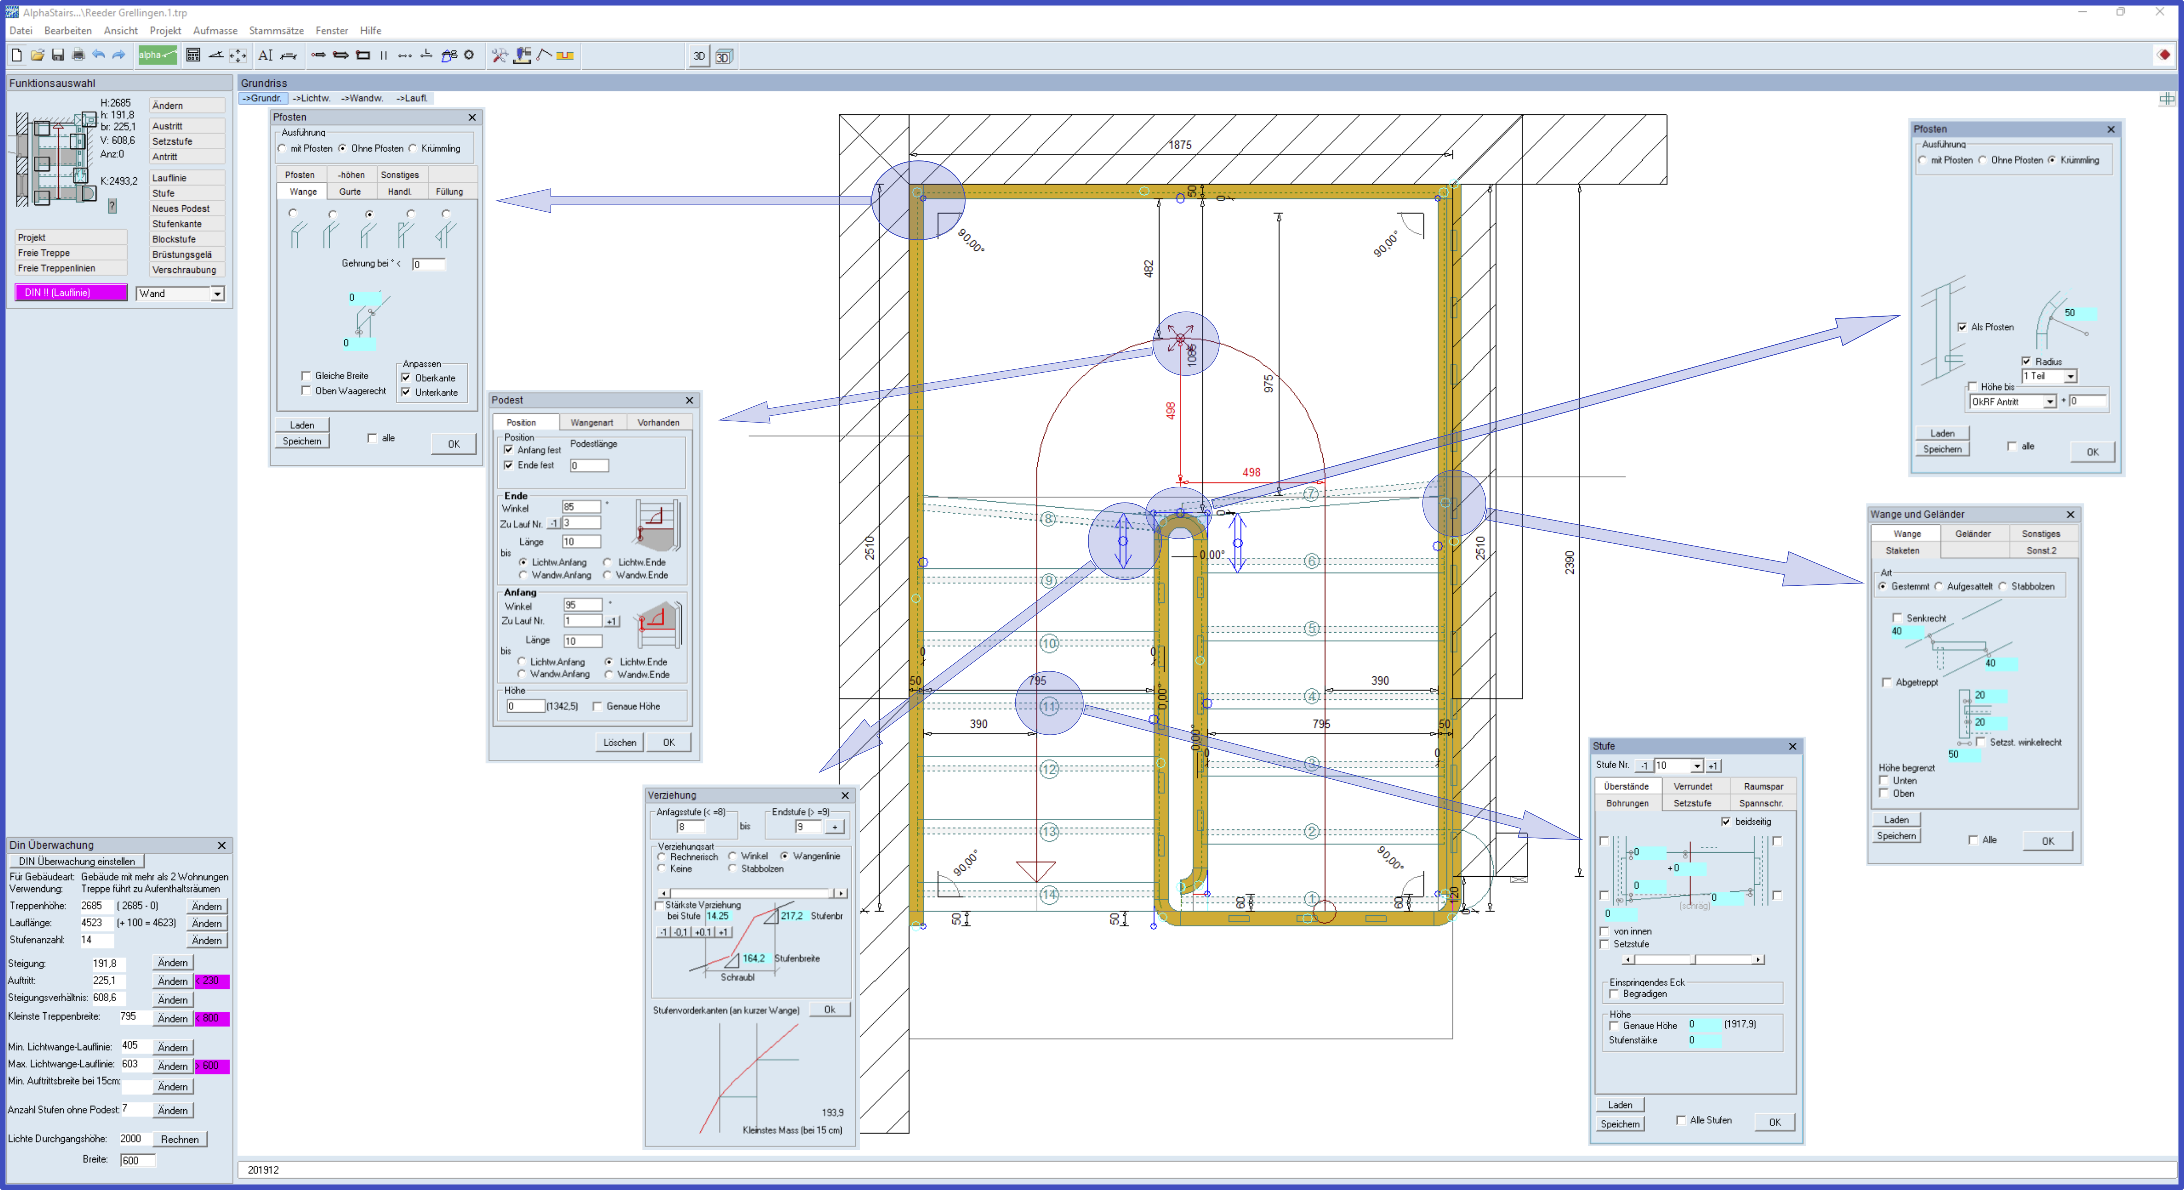The width and height of the screenshot is (2184, 1190).
Task: Enable 'Gleiche Breite' checkbox
Action: point(306,376)
